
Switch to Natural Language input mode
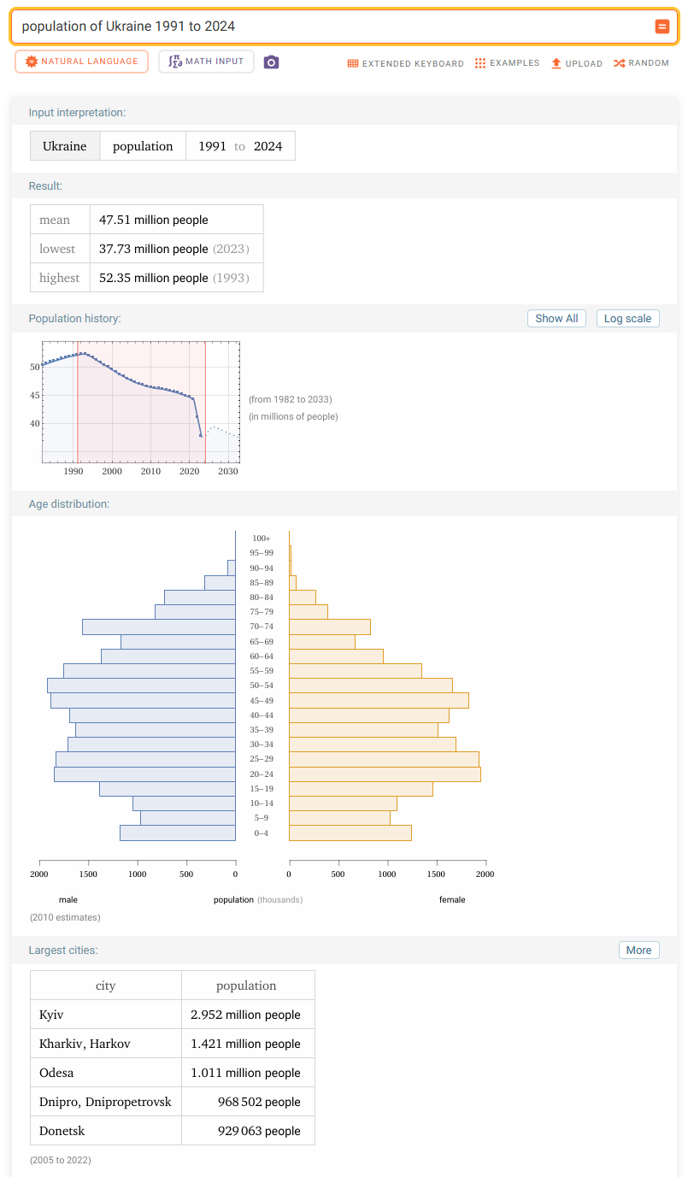tap(81, 62)
